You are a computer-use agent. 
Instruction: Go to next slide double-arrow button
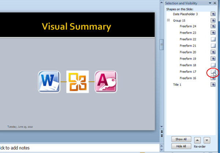click(x=162, y=136)
